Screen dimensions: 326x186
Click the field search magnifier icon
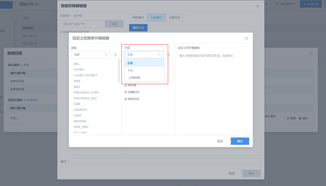coord(169,55)
